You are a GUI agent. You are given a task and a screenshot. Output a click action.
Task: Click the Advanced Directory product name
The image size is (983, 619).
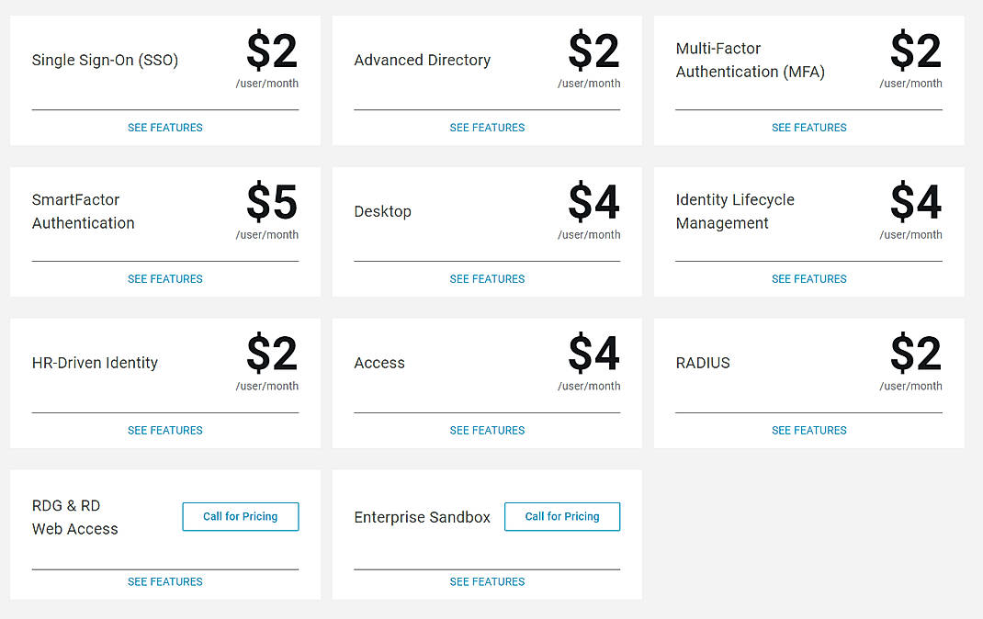(x=422, y=61)
